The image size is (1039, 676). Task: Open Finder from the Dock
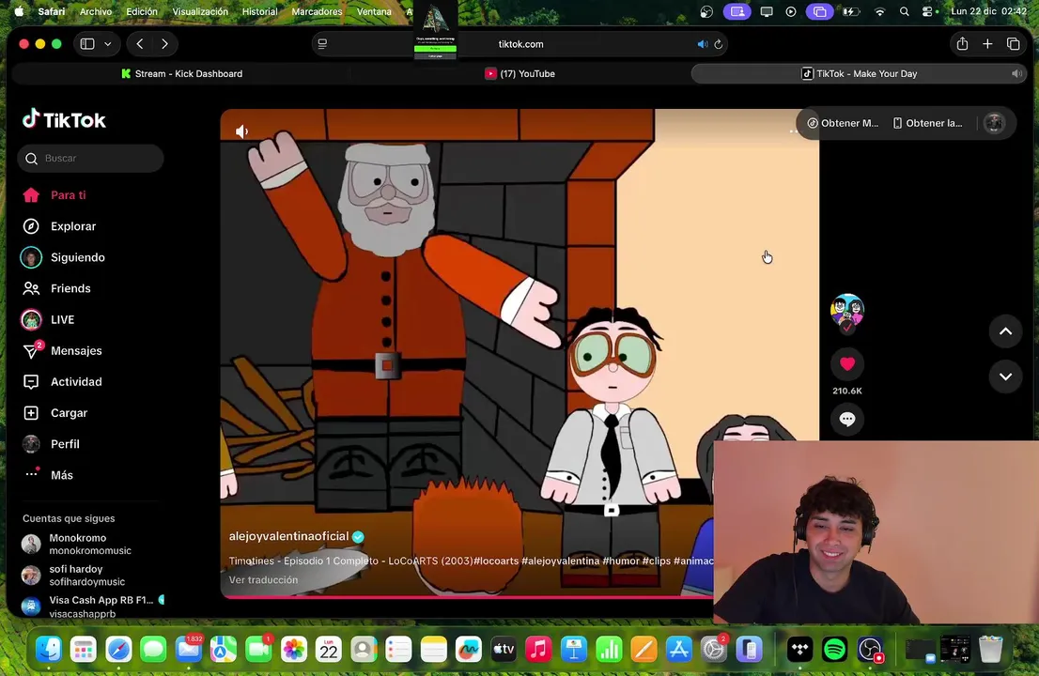pyautogui.click(x=48, y=650)
